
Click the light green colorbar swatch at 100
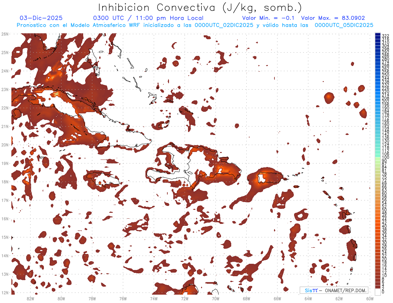(378, 158)
